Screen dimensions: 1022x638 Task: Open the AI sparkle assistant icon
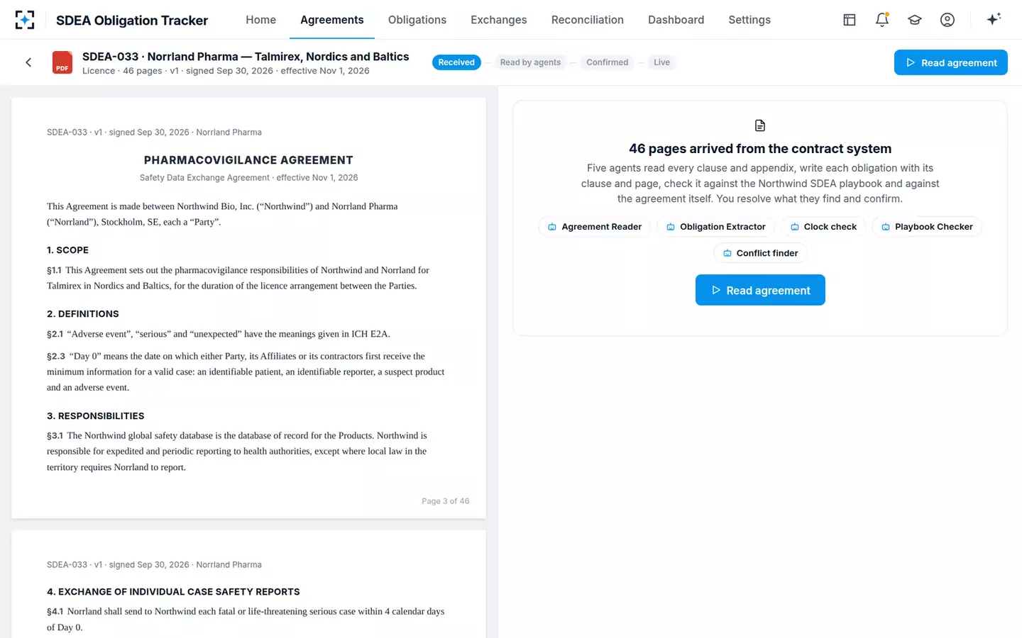coord(994,19)
